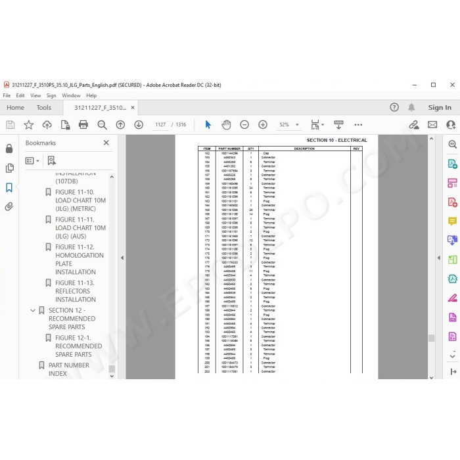The width and height of the screenshot is (460, 460).
Task: Open notifications bell
Action: click(411, 107)
